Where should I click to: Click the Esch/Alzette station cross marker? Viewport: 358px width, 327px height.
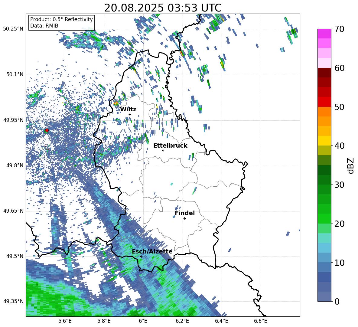click(x=141, y=257)
